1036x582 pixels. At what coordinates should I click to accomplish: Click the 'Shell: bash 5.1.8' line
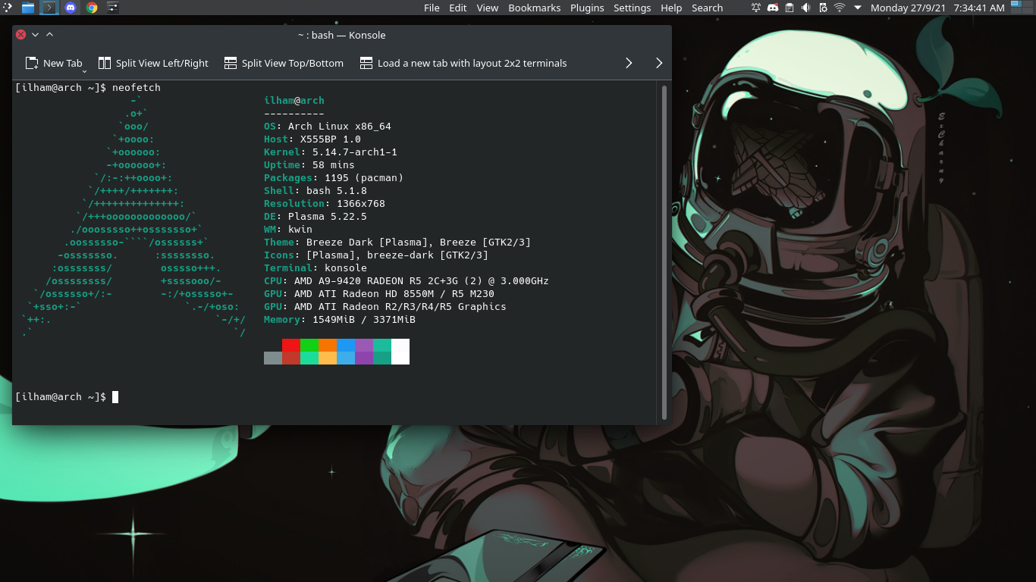pyautogui.click(x=316, y=191)
